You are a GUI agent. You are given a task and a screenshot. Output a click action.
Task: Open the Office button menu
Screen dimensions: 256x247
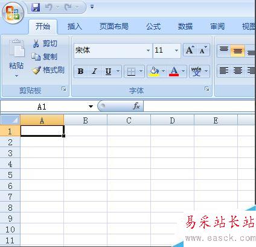[13, 13]
